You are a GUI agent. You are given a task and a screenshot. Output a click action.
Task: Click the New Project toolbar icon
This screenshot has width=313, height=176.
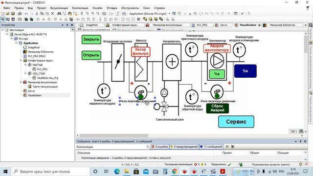(x=2, y=14)
